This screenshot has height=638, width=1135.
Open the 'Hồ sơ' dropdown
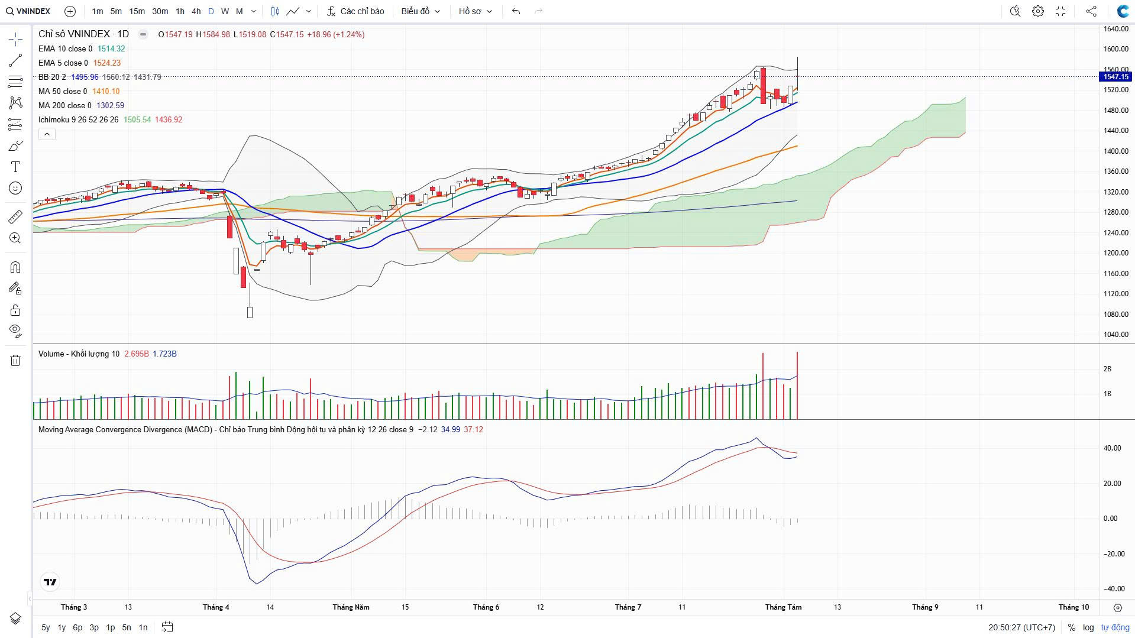click(x=476, y=11)
